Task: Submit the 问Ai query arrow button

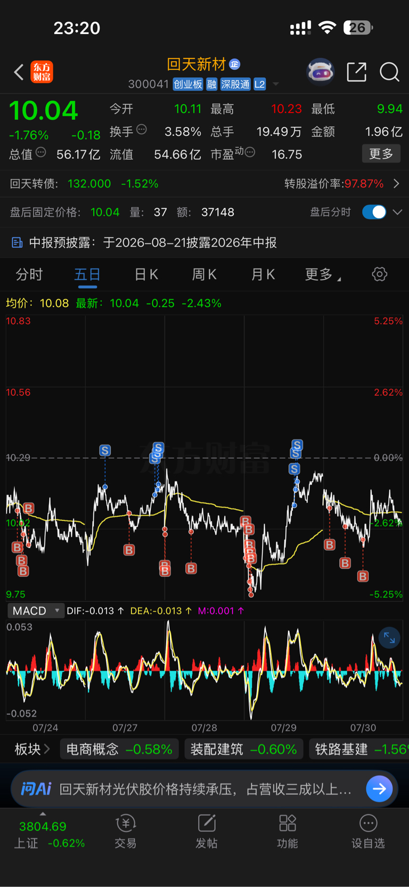Action: pyautogui.click(x=379, y=788)
